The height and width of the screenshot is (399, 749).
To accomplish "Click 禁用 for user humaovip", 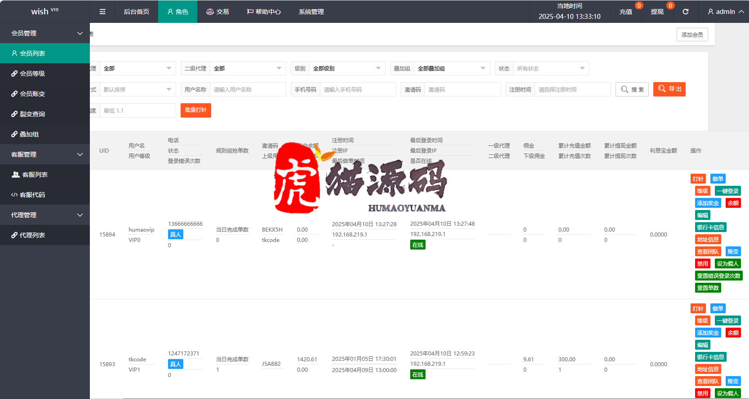I will pyautogui.click(x=703, y=263).
